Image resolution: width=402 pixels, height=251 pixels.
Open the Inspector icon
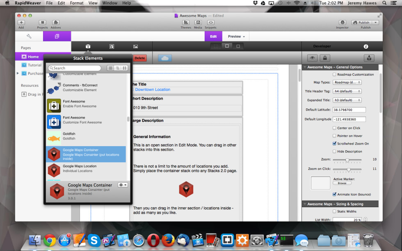click(x=342, y=23)
